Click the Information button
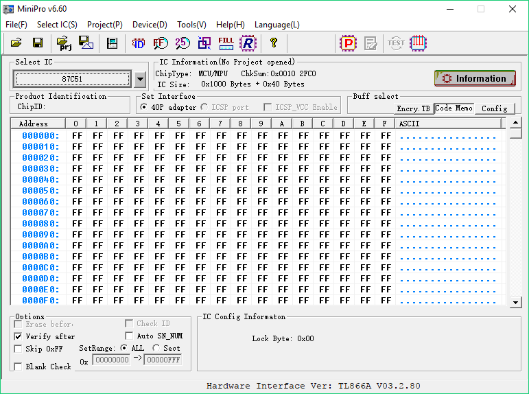The width and height of the screenshot is (529, 394). tap(475, 78)
